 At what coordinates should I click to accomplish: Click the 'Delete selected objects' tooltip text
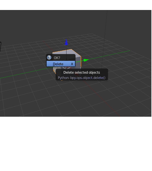click(x=82, y=72)
